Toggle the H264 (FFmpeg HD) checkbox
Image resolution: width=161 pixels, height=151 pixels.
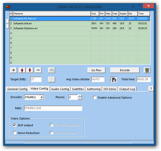click(51, 125)
